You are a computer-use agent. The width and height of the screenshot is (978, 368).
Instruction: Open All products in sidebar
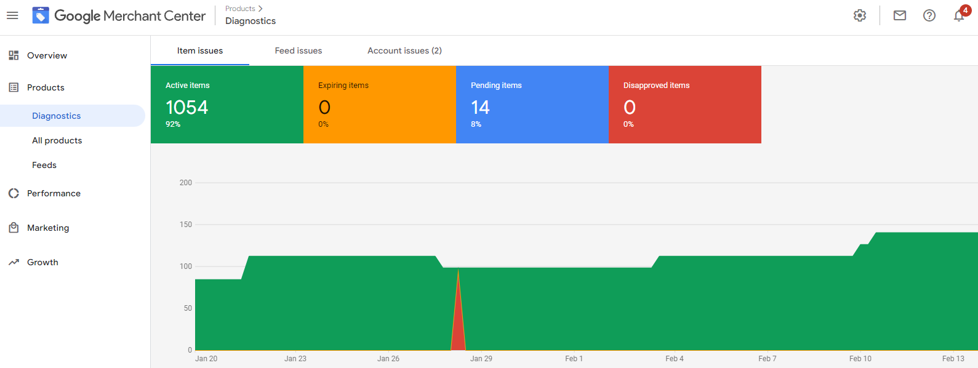coord(57,140)
